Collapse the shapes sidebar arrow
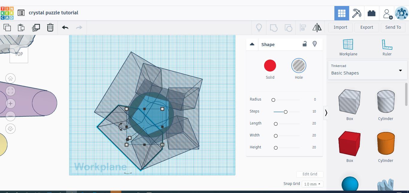This screenshot has height=193, width=409. 326,113
